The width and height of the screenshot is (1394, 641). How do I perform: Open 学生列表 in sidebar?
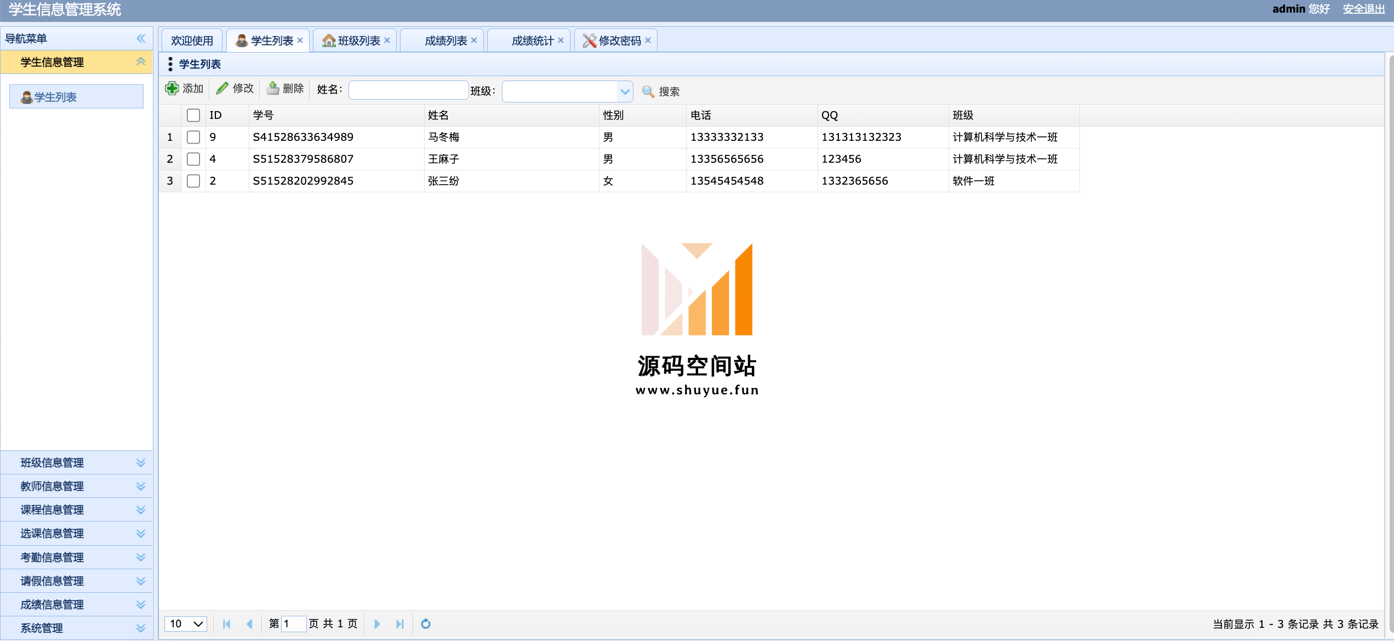click(76, 97)
